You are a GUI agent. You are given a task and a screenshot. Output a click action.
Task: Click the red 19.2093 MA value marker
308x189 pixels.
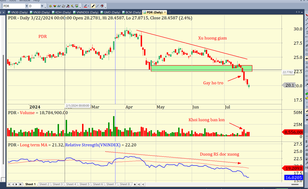tap(293, 168)
